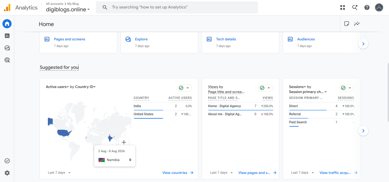This screenshot has height=182, width=389.
Task: Expand the Active users metric dropdown
Action: (57, 87)
